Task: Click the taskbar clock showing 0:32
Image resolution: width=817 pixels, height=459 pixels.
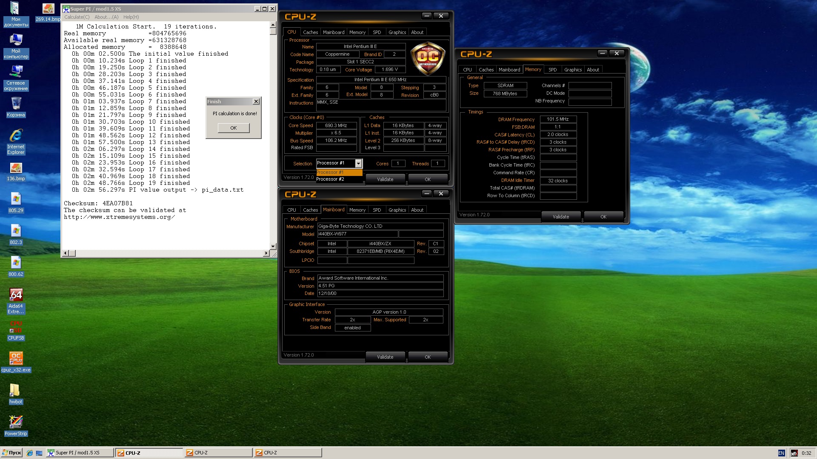Action: tap(806, 453)
